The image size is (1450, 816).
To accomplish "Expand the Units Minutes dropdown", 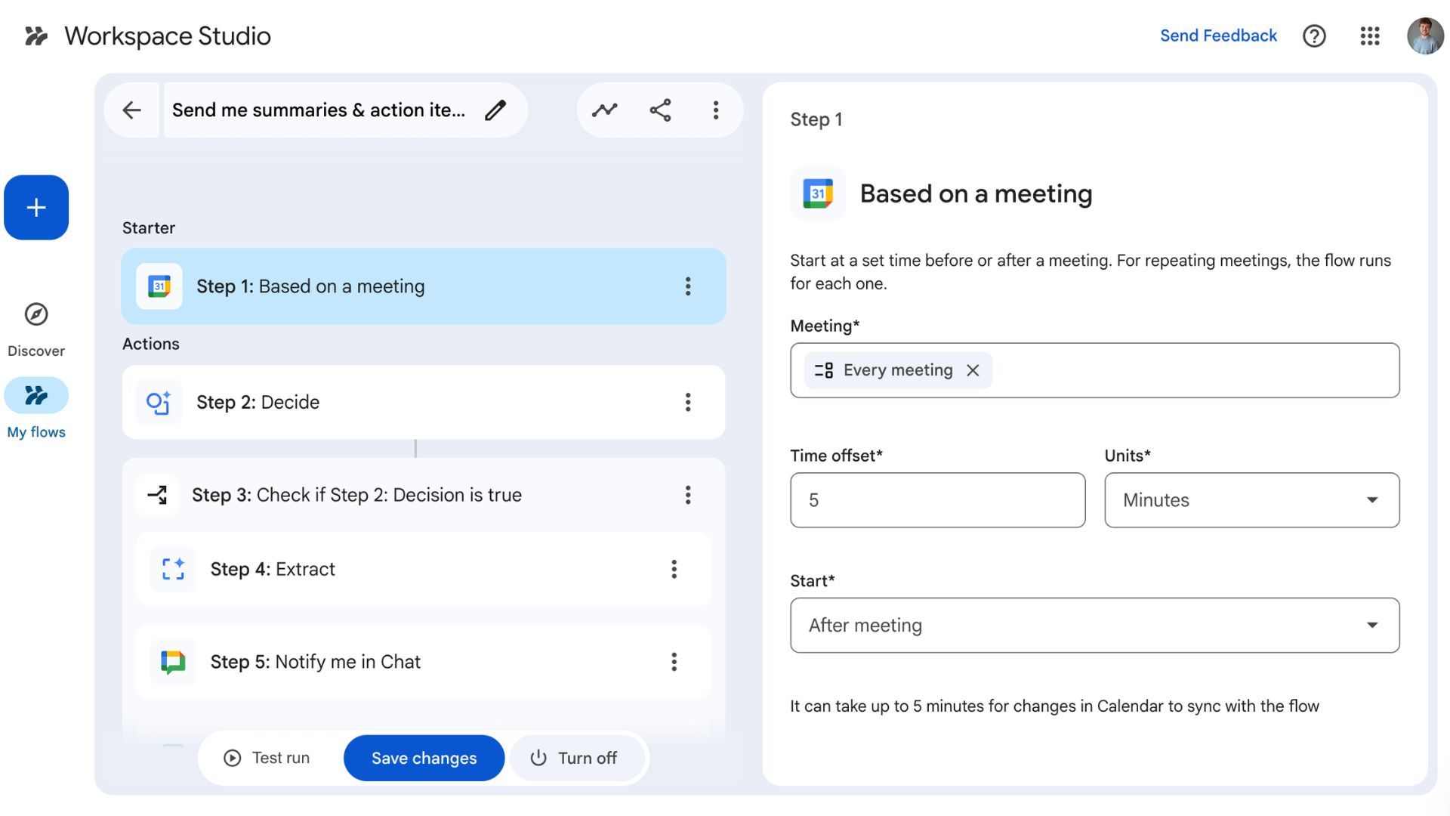I will pos(1251,500).
